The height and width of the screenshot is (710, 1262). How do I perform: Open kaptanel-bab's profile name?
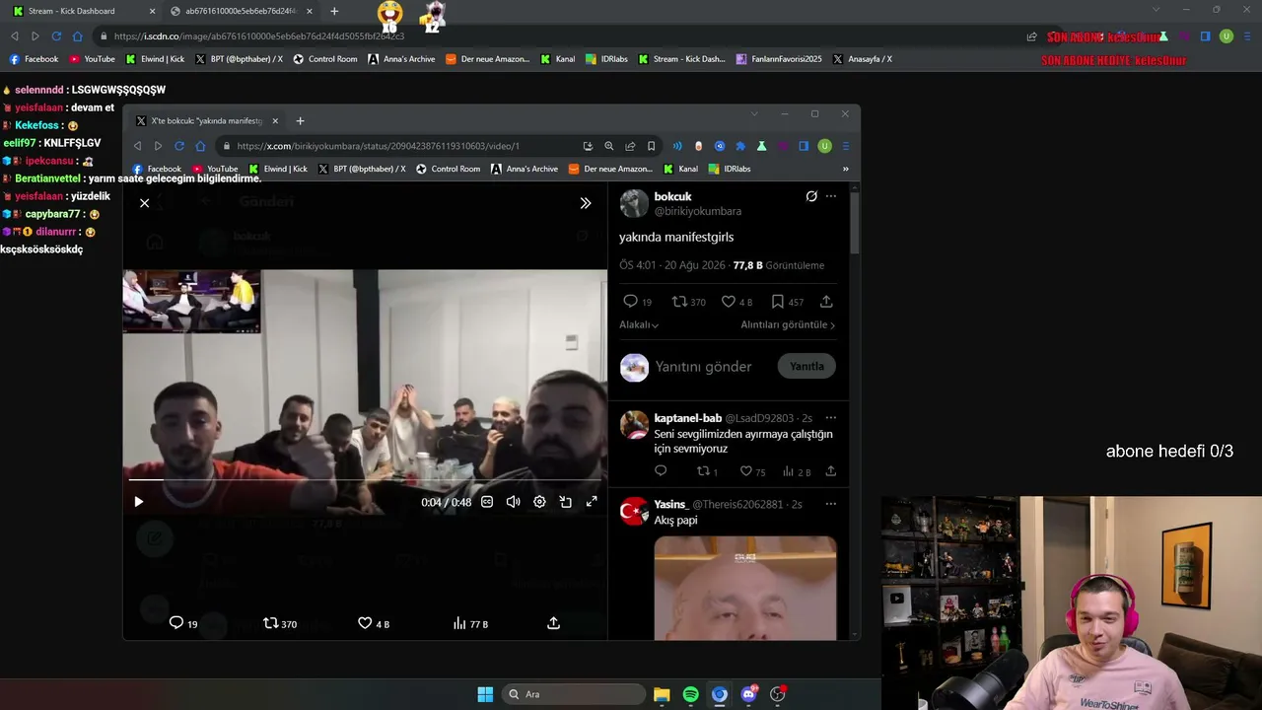(x=687, y=418)
